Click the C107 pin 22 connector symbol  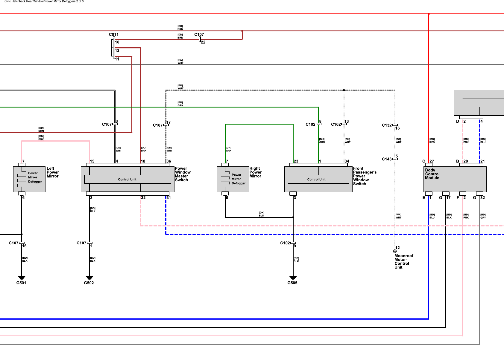[x=200, y=39]
